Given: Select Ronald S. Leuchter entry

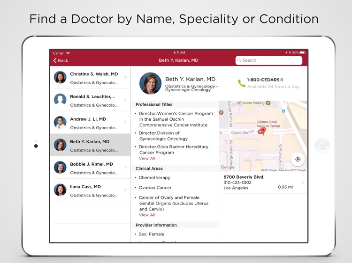Looking at the screenshot, I should pos(90,100).
